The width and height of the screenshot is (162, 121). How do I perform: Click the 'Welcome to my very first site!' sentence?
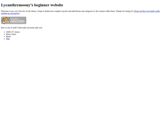[13, 11]
